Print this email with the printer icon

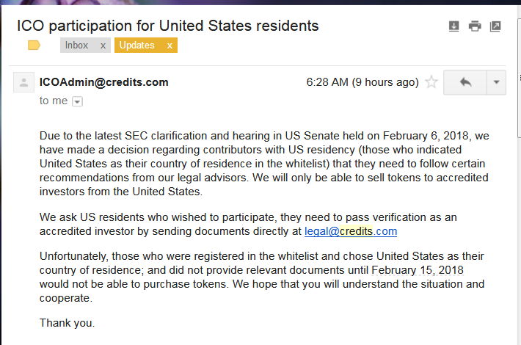(475, 26)
